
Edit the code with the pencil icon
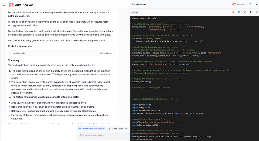(257, 12)
